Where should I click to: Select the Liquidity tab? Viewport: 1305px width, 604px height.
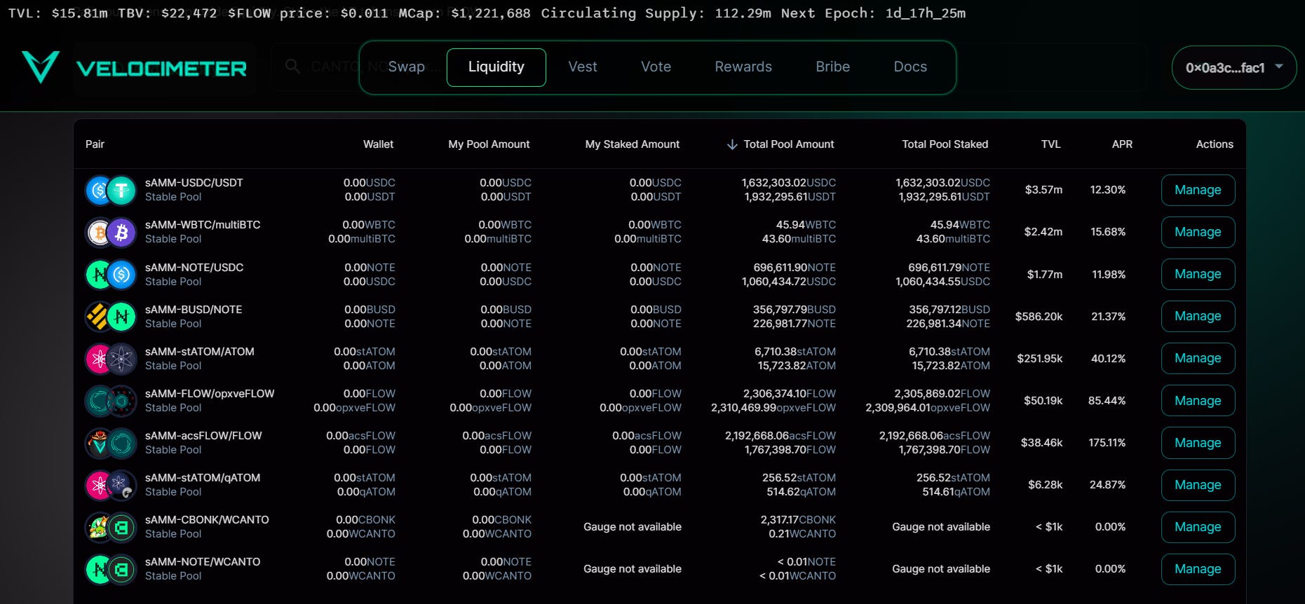click(496, 67)
